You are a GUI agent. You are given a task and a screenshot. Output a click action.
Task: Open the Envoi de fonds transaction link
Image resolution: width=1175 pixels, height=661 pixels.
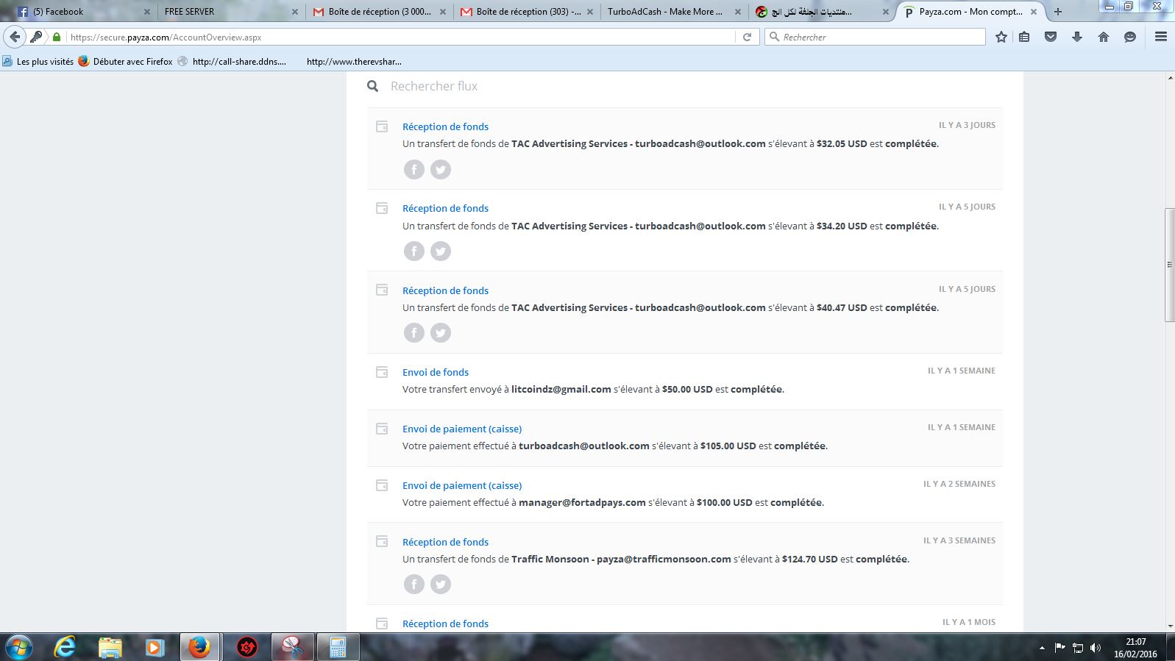click(x=436, y=372)
